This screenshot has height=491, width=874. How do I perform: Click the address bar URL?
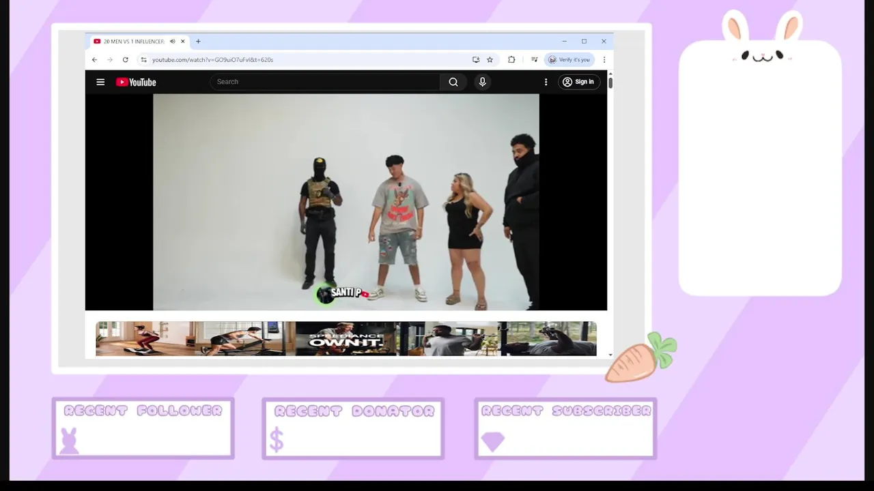click(212, 59)
